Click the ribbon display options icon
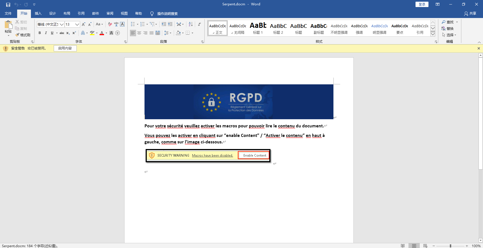Viewport: 483px width, 248px height. click(437, 4)
